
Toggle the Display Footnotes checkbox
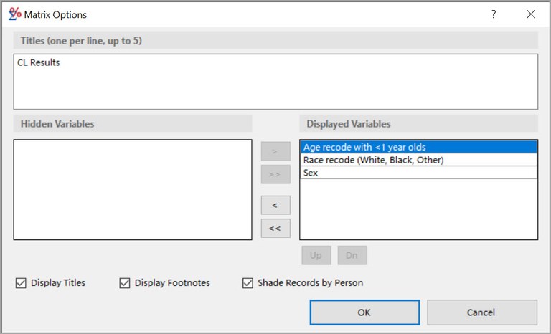coord(125,283)
